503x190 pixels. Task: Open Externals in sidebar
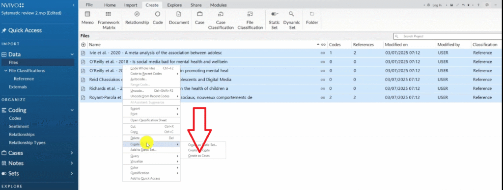coord(18,87)
